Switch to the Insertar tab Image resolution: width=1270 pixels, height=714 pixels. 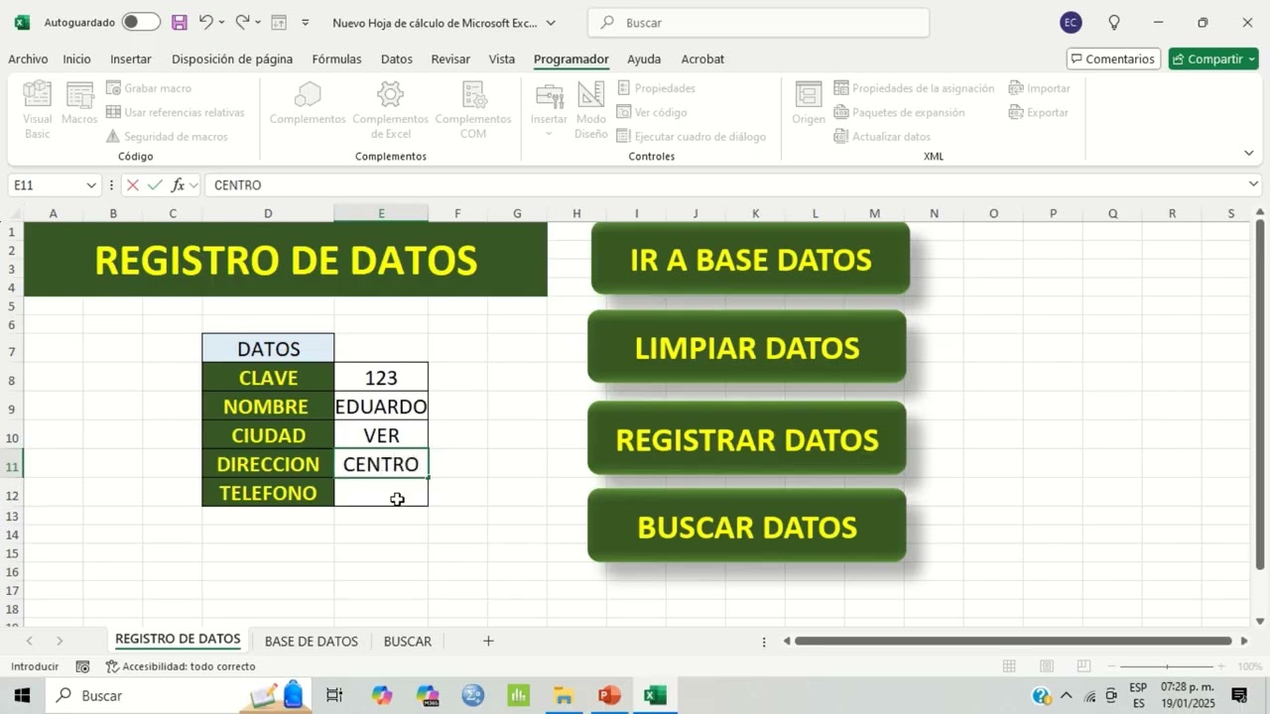click(130, 59)
